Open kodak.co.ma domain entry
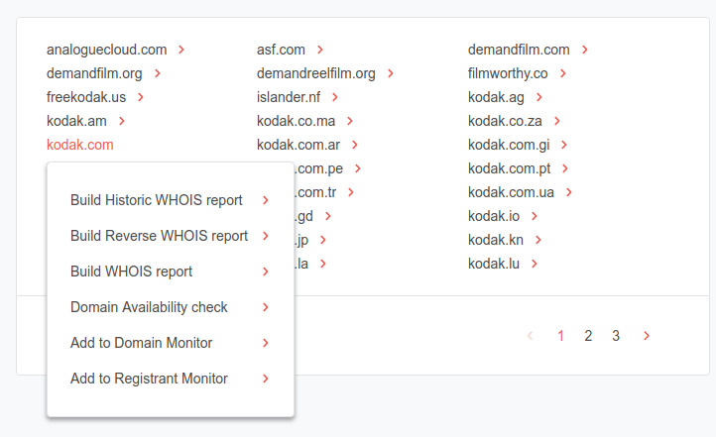 [296, 121]
